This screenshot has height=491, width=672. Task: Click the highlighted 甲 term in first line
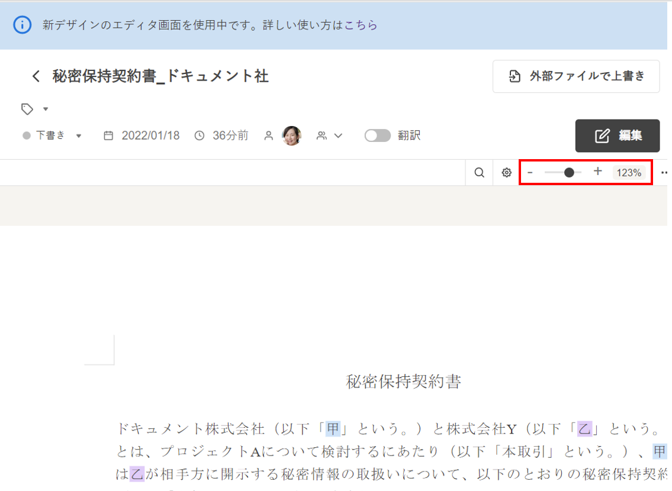point(333,428)
